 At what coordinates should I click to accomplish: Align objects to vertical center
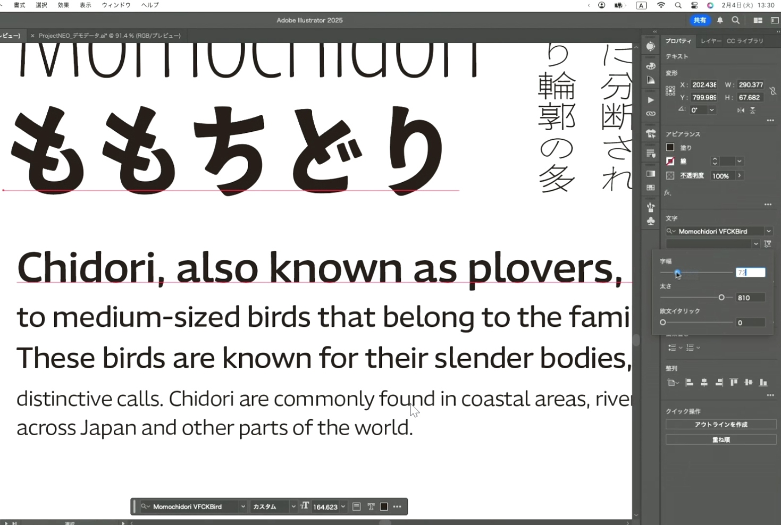point(749,382)
